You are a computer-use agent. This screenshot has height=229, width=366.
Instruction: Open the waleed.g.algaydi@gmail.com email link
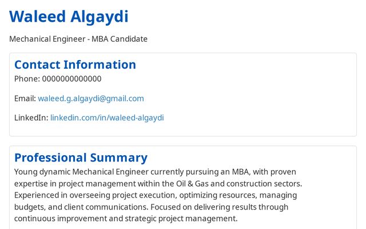point(91,98)
